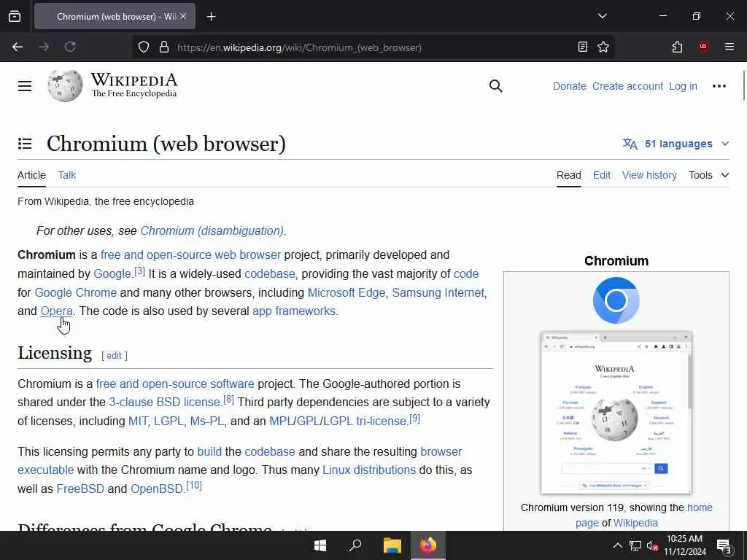
Task: Close the Chromium (web browser) tab
Action: click(183, 16)
